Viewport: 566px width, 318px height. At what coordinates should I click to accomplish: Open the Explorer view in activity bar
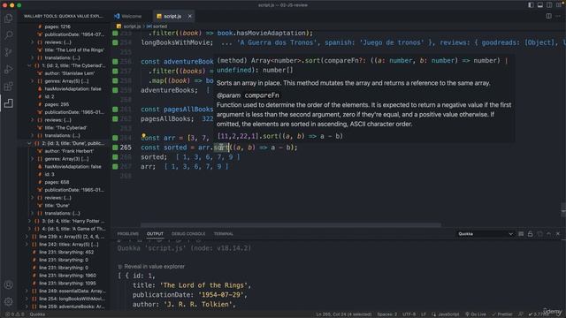(x=8, y=18)
